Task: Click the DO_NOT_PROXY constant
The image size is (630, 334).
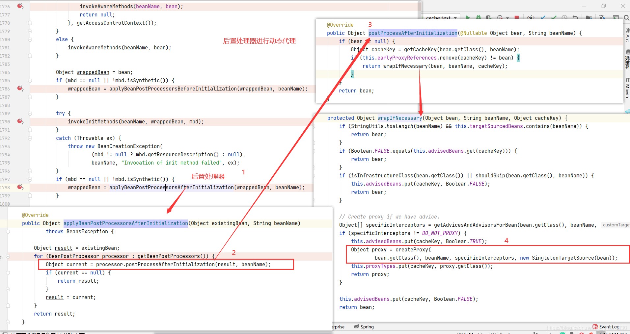Action: [440, 233]
